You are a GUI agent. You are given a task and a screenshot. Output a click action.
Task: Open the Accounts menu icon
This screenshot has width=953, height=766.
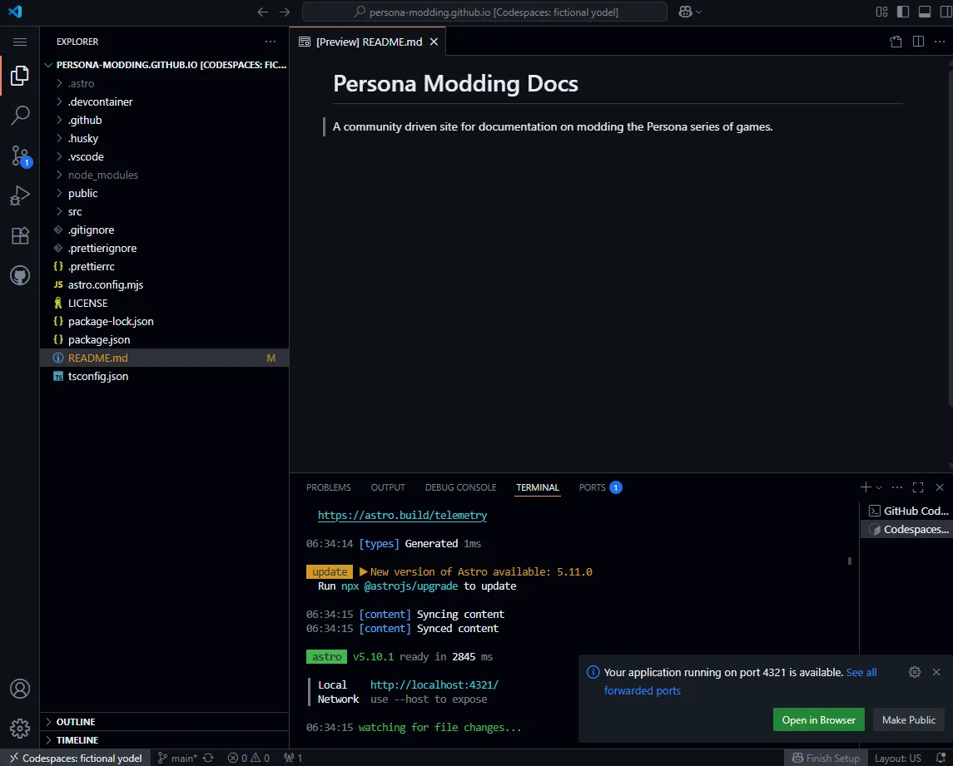20,689
